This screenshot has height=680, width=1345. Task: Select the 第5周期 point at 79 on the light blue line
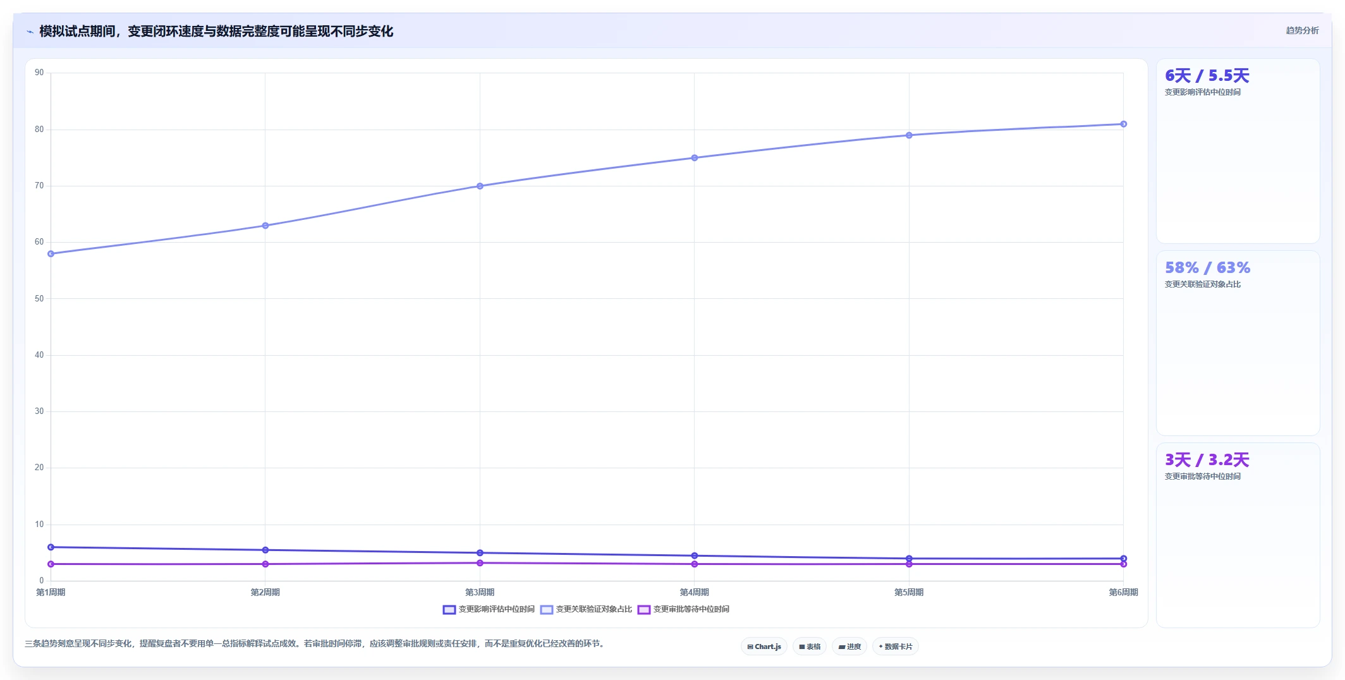tap(909, 135)
